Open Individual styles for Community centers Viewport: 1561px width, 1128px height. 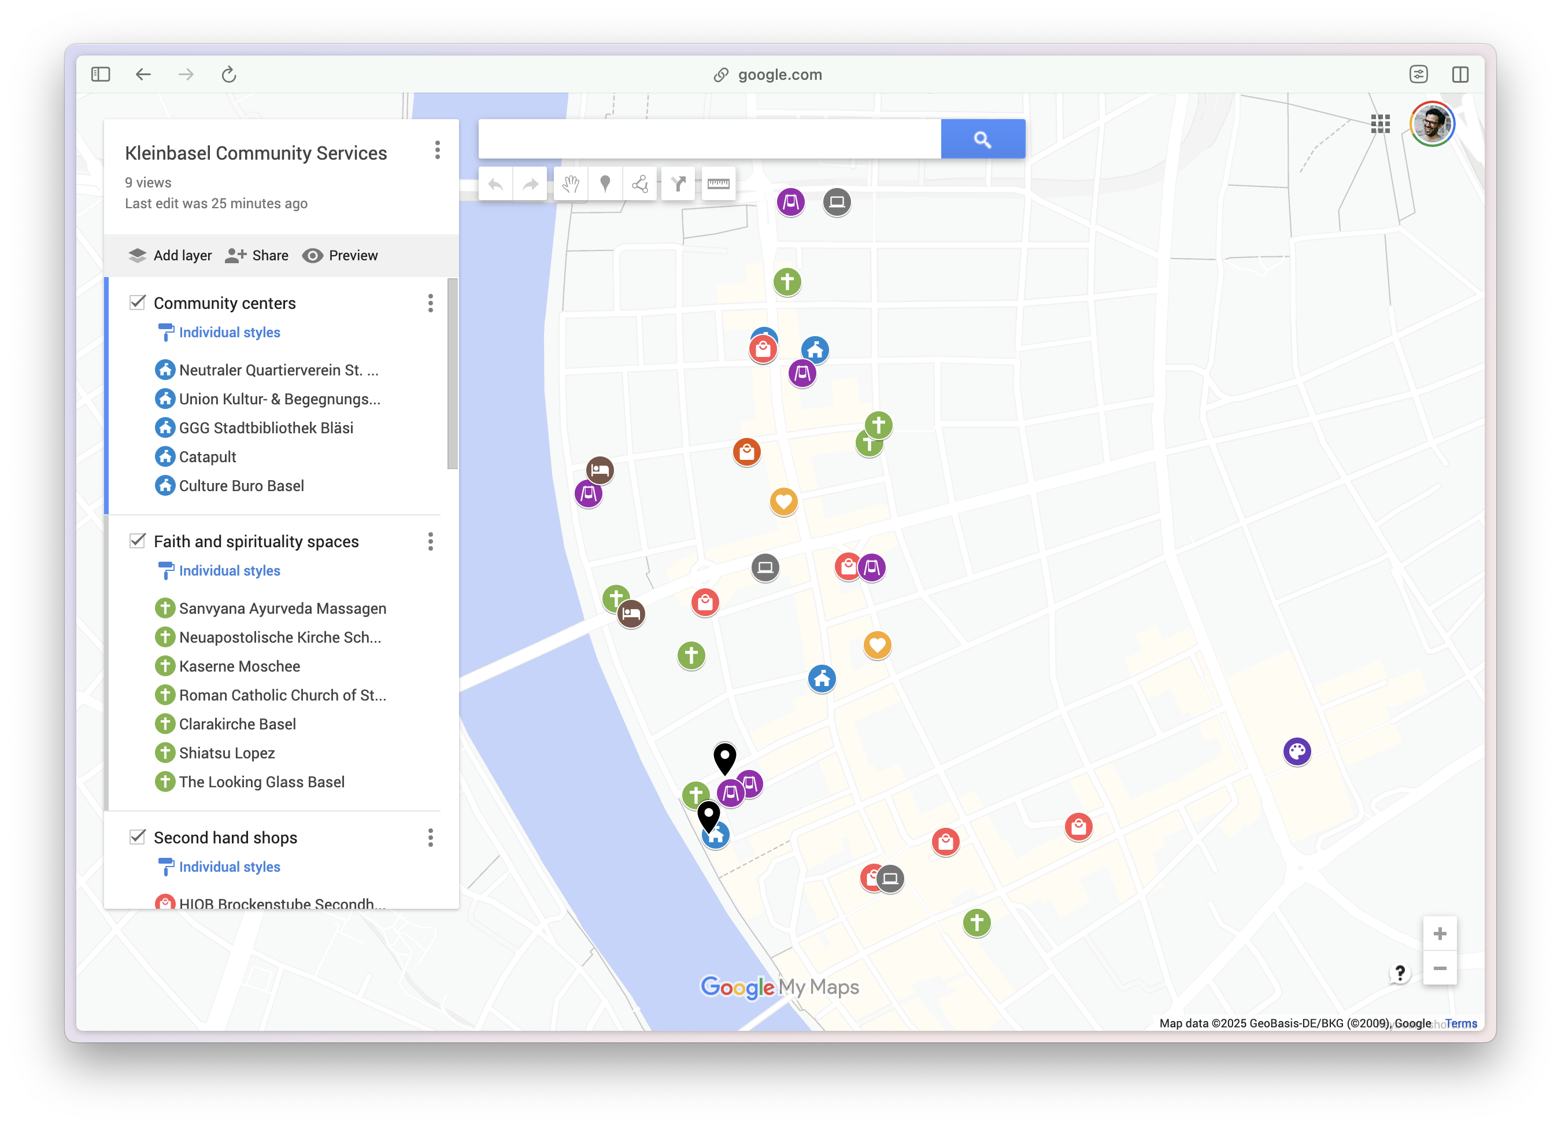(x=229, y=333)
